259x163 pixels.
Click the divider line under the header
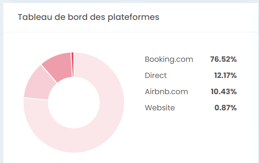click(x=131, y=32)
